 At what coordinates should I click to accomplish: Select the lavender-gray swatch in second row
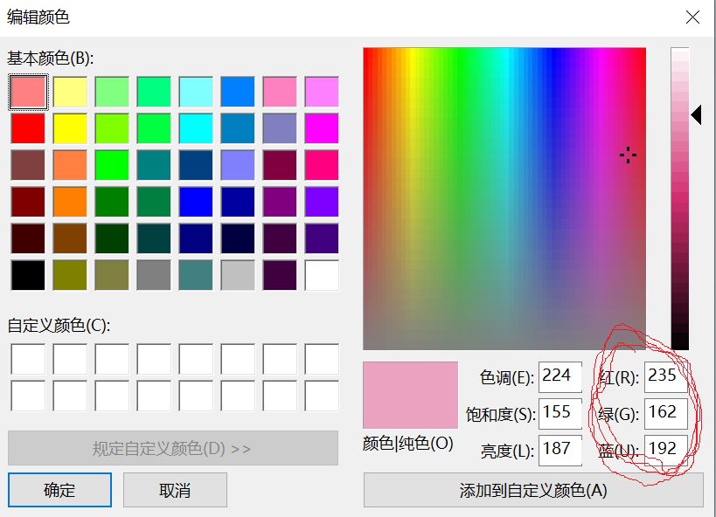tap(280, 128)
